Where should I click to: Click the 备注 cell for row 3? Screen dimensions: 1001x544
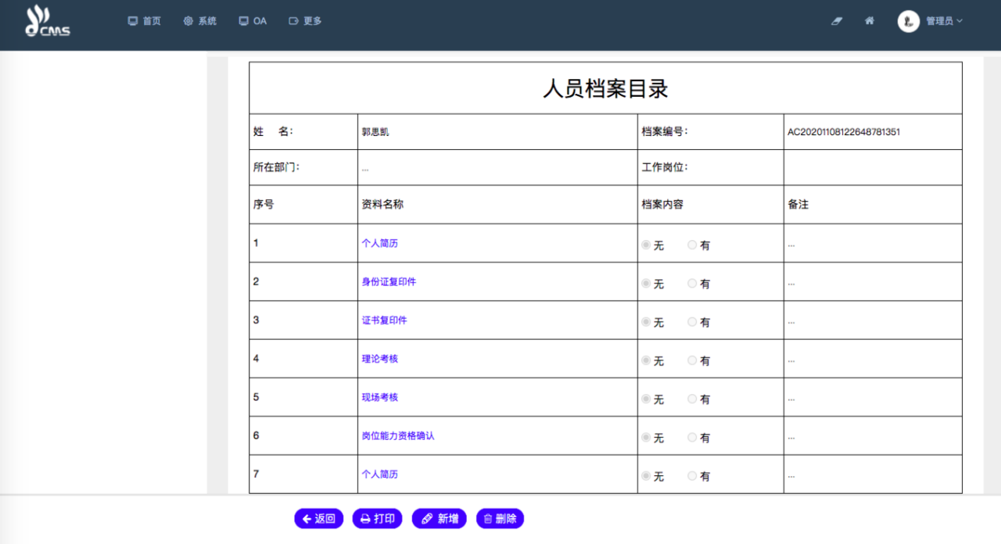click(872, 321)
